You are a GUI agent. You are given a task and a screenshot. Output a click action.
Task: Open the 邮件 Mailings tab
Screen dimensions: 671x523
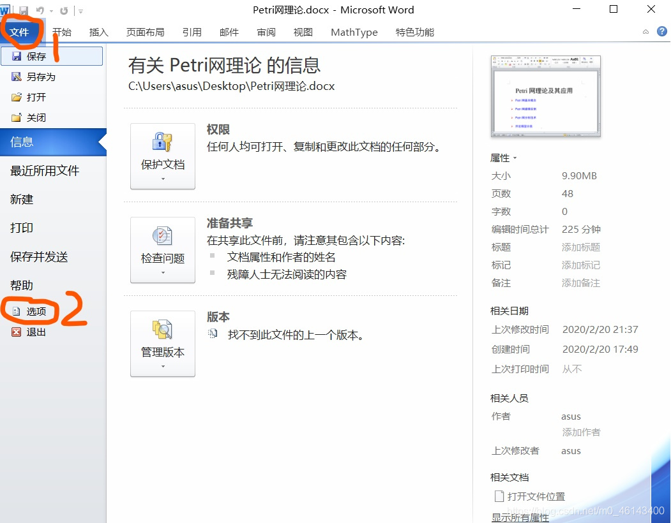[x=229, y=32]
